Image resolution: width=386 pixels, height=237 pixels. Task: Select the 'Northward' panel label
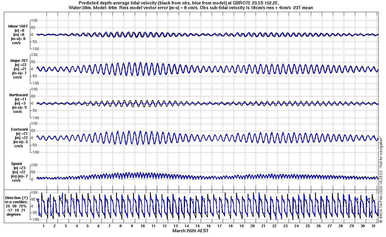tap(18, 95)
